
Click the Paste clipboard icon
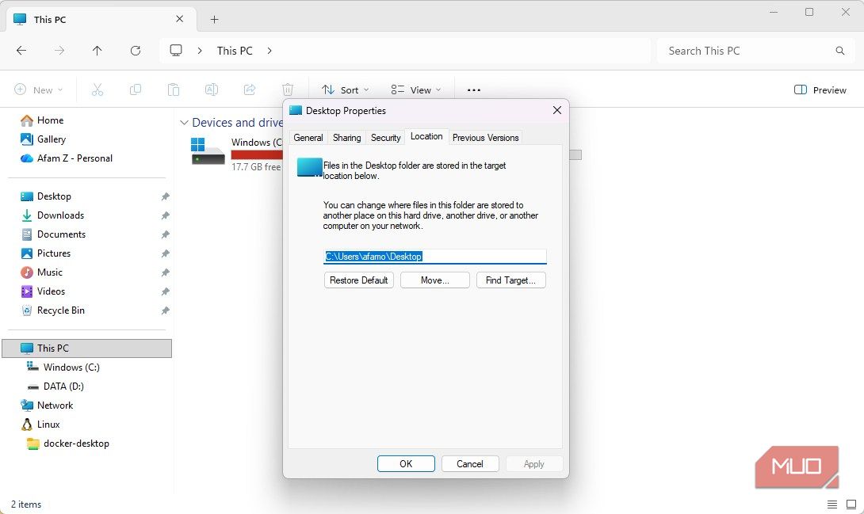173,89
